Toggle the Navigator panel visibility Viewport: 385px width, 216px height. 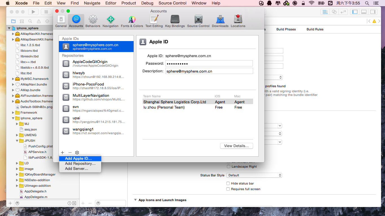[x=355, y=12]
